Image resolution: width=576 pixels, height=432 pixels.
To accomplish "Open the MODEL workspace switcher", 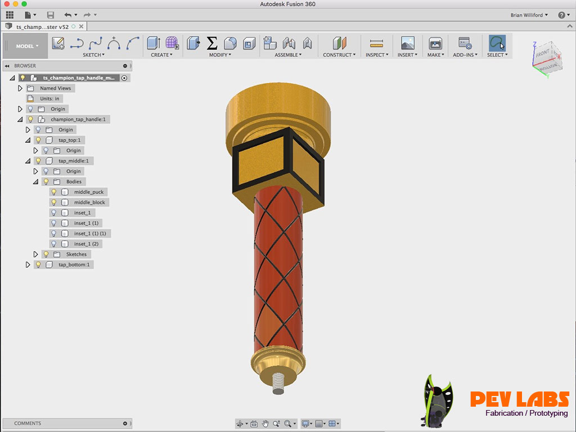I will point(25,45).
